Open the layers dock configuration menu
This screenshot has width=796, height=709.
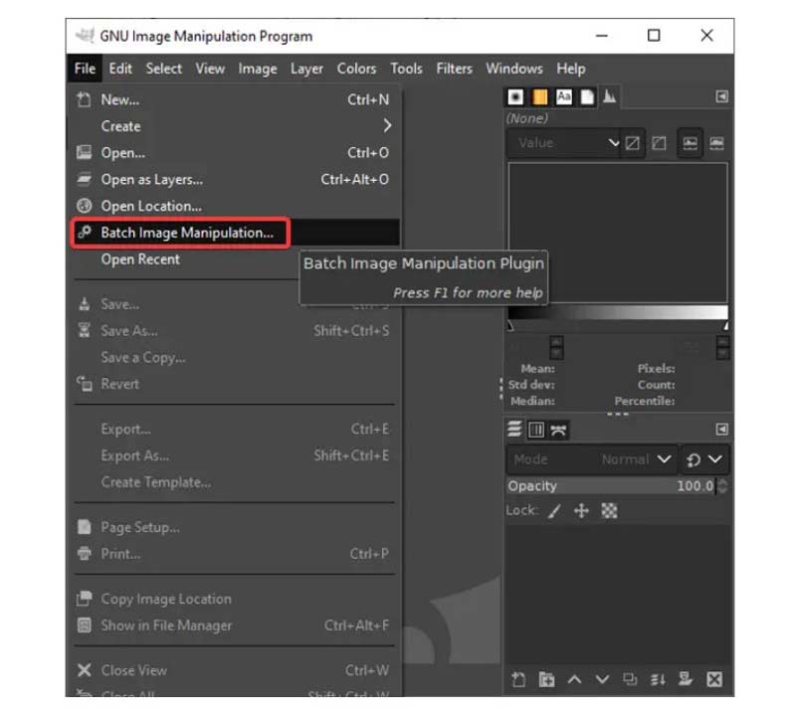click(721, 430)
